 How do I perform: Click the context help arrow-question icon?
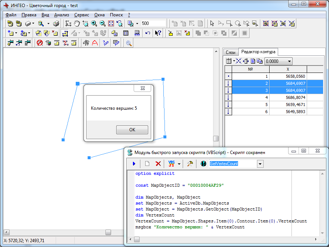point(158,33)
